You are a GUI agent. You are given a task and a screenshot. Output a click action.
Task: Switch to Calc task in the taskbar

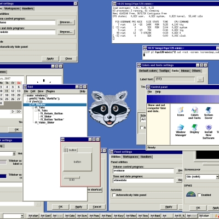click(x=70, y=216)
